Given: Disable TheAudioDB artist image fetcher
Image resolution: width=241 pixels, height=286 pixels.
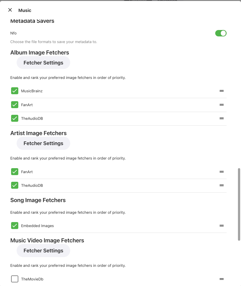Looking at the screenshot, I should (15, 185).
